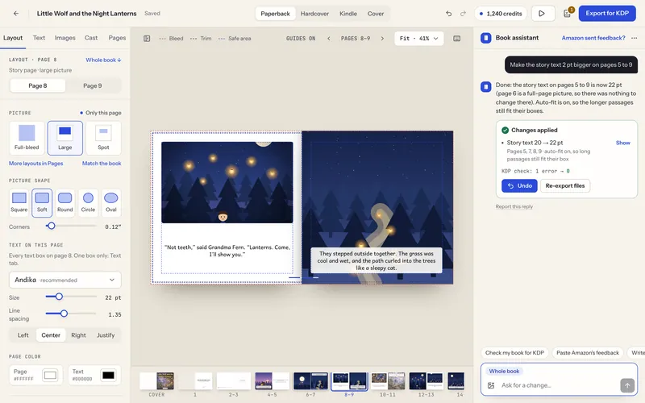Click the Whole book scope chip in chat

pyautogui.click(x=504, y=371)
